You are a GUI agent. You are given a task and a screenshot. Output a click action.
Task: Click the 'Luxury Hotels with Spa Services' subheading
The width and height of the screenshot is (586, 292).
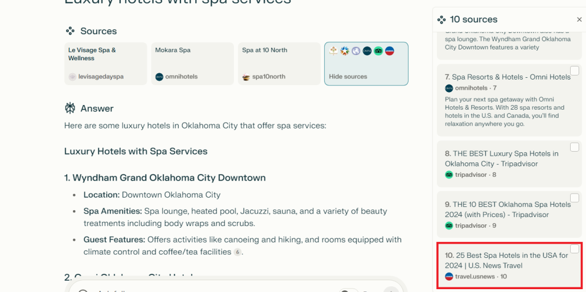point(135,151)
